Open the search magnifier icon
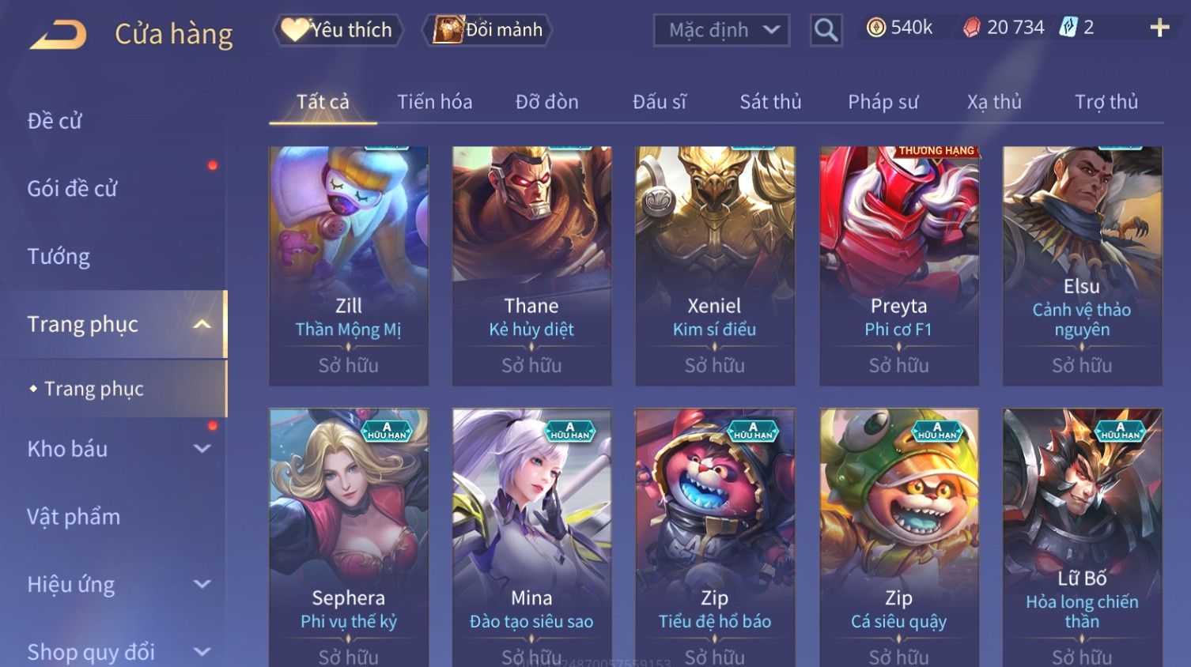Image resolution: width=1191 pixels, height=667 pixels. (826, 31)
